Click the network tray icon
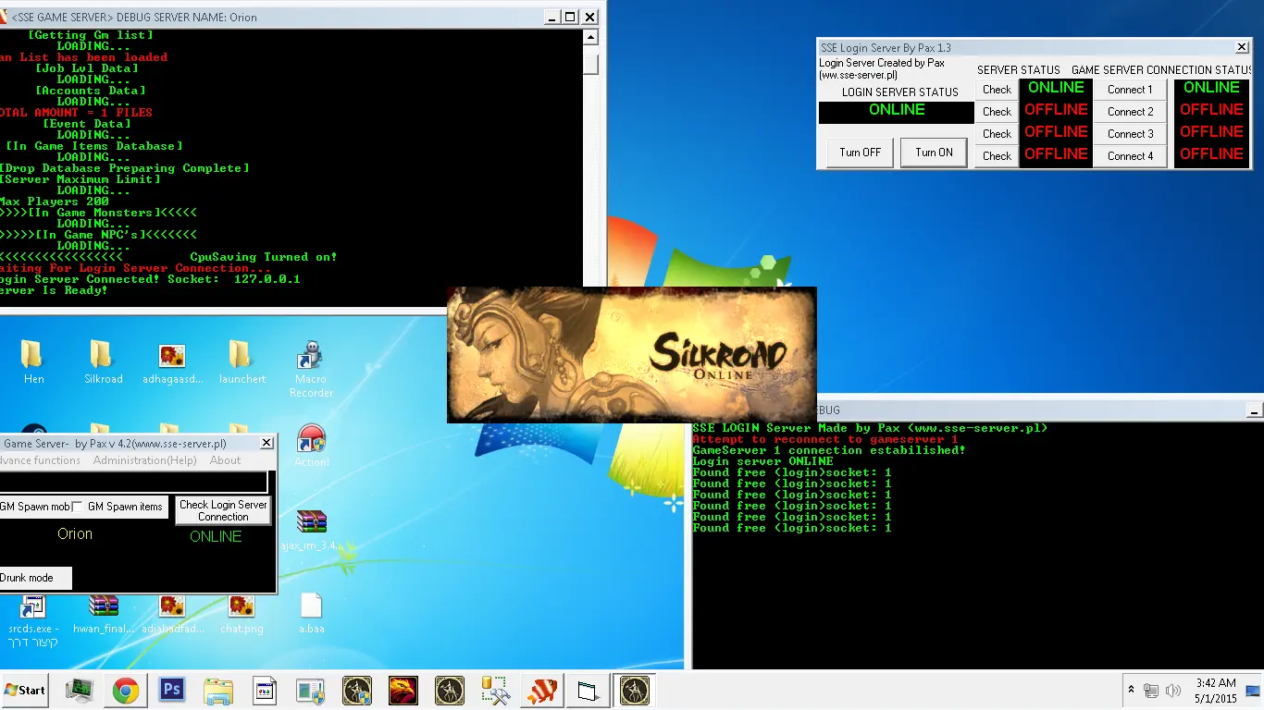The width and height of the screenshot is (1264, 710). (x=1151, y=691)
